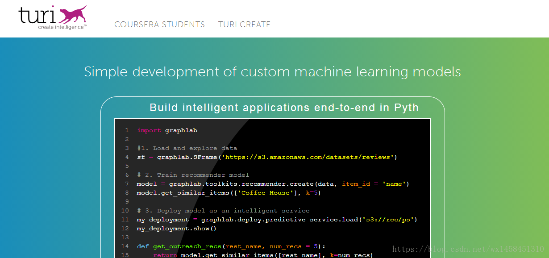Click the amazonaws datasets reviews URL string
Screen dimensions: 549x258
tap(308, 157)
